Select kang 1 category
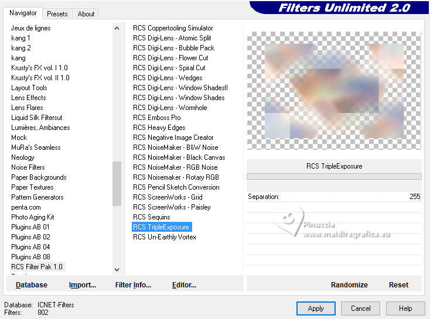430x319 pixels. click(21, 38)
